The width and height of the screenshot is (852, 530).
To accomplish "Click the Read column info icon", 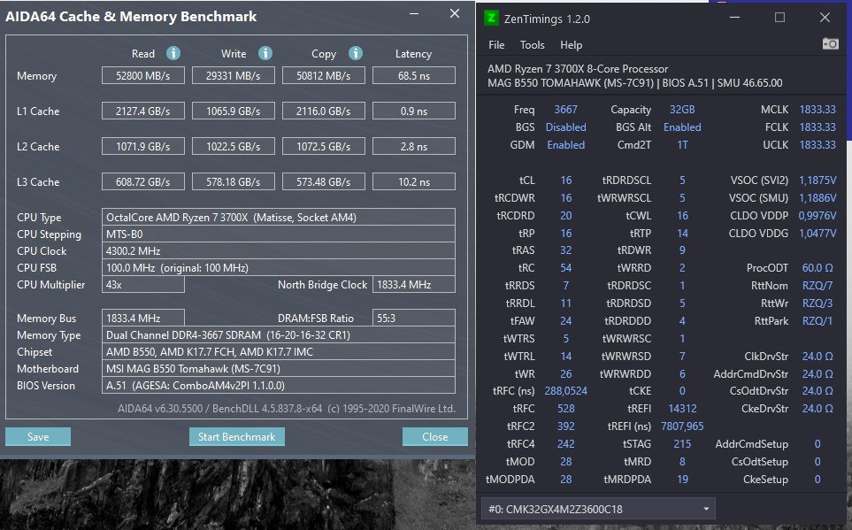I will pyautogui.click(x=173, y=54).
